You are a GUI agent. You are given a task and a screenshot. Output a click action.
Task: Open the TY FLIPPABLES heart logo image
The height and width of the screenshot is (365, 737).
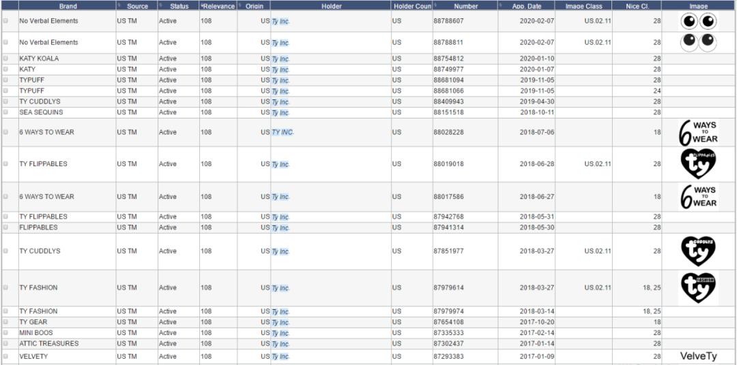[x=699, y=163]
